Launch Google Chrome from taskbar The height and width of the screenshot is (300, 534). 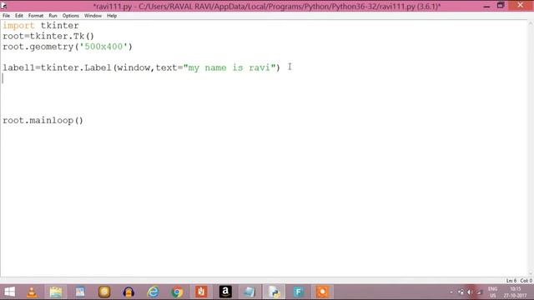tap(177, 292)
